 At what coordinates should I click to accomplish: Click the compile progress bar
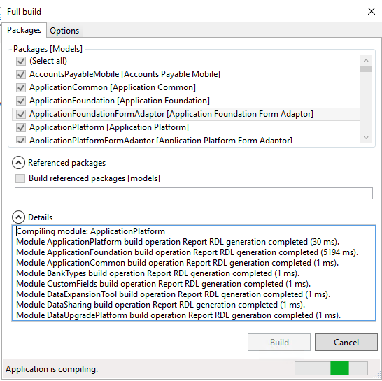331,368
